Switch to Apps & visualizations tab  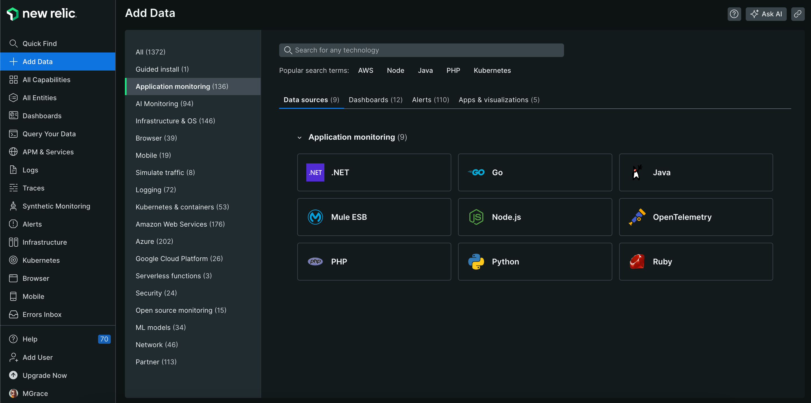(499, 100)
